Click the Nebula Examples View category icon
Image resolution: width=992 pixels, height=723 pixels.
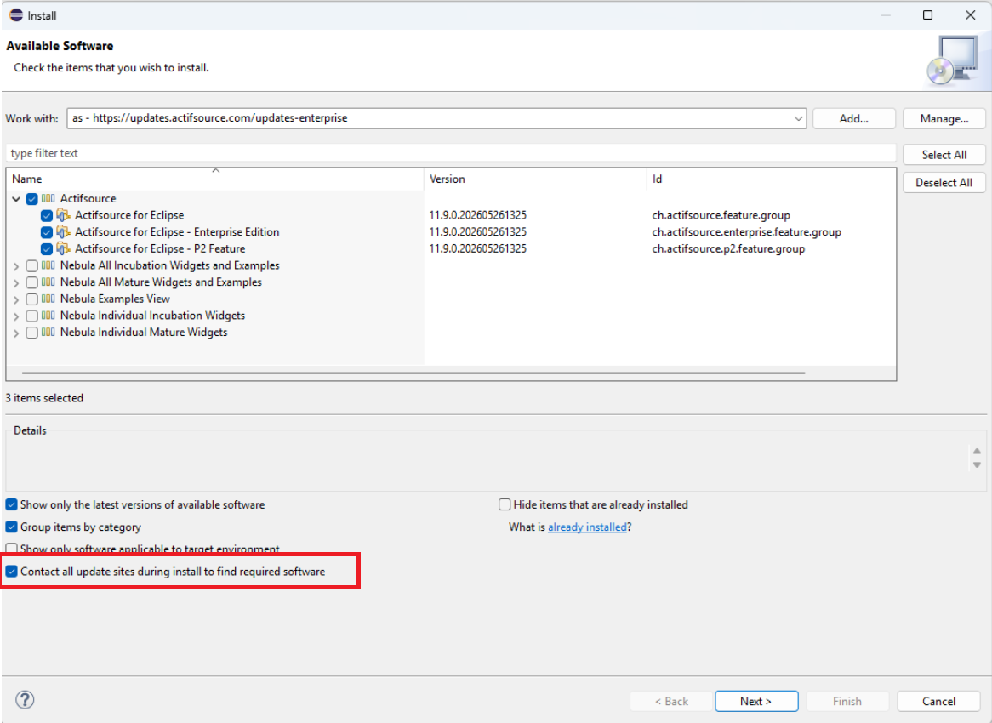[x=48, y=299]
